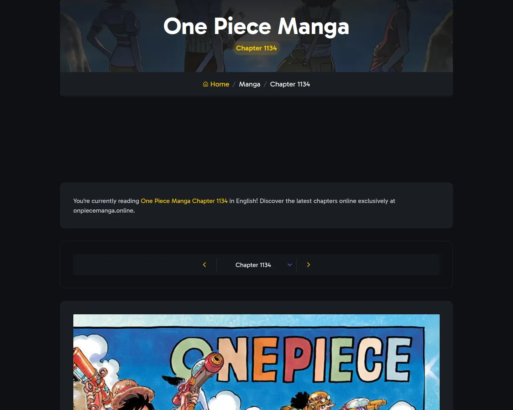Click the empty ad area below breadcrumbs
513x410 pixels.
(256, 139)
